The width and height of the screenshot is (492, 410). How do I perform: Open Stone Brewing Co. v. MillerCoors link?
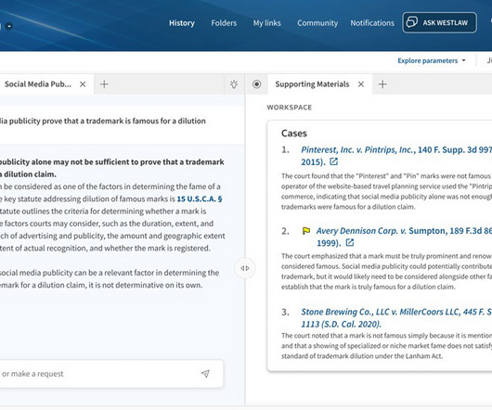click(x=396, y=318)
